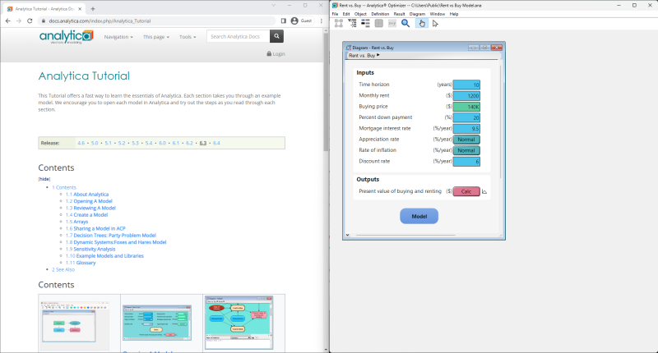Open the 1.1 About Analytica link
Image resolution: width=658 pixels, height=353 pixels.
87,195
